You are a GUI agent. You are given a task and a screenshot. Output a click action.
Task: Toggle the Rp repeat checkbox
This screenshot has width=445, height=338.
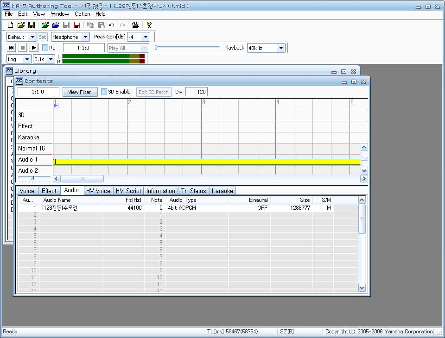point(45,48)
